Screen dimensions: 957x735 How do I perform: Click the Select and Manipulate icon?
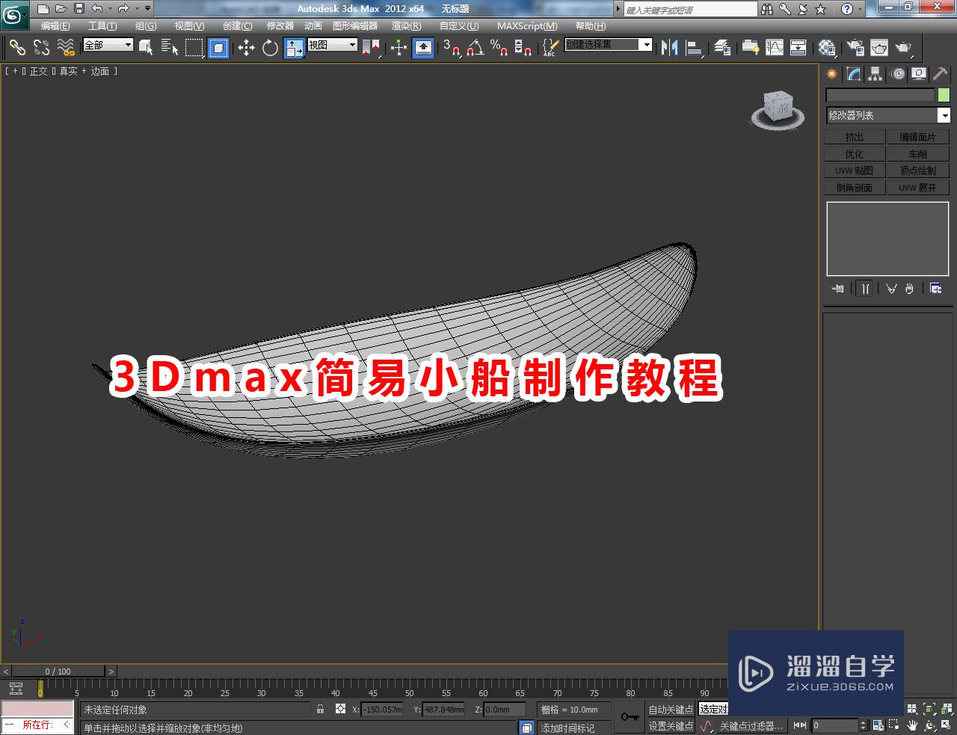pyautogui.click(x=399, y=48)
